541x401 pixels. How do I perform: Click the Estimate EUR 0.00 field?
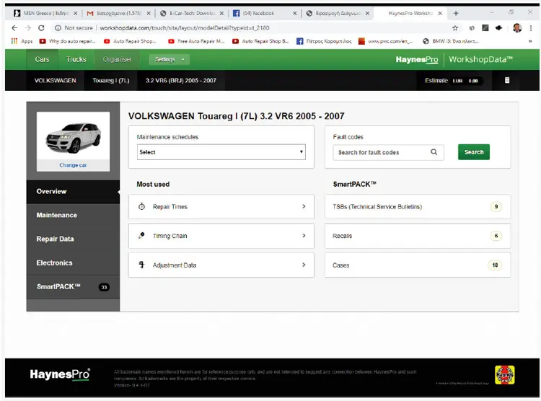[453, 80]
